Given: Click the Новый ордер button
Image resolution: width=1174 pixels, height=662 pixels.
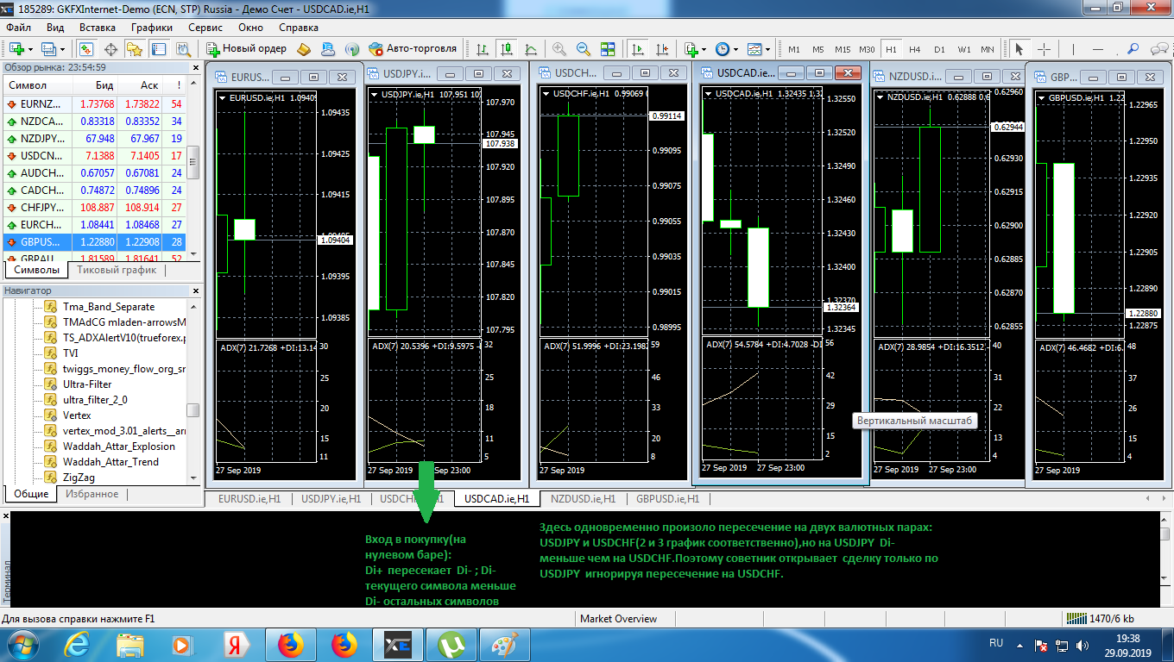Looking at the screenshot, I should click(x=246, y=49).
